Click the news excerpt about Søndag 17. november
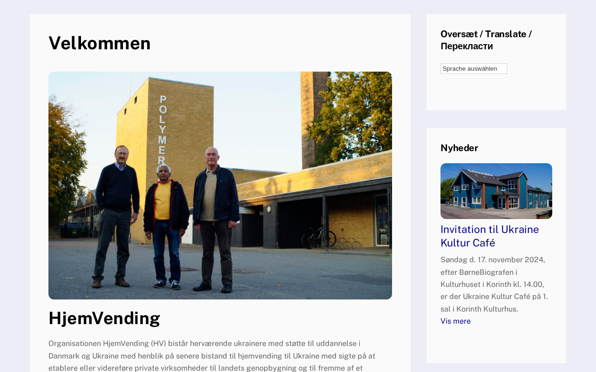 tap(494, 284)
